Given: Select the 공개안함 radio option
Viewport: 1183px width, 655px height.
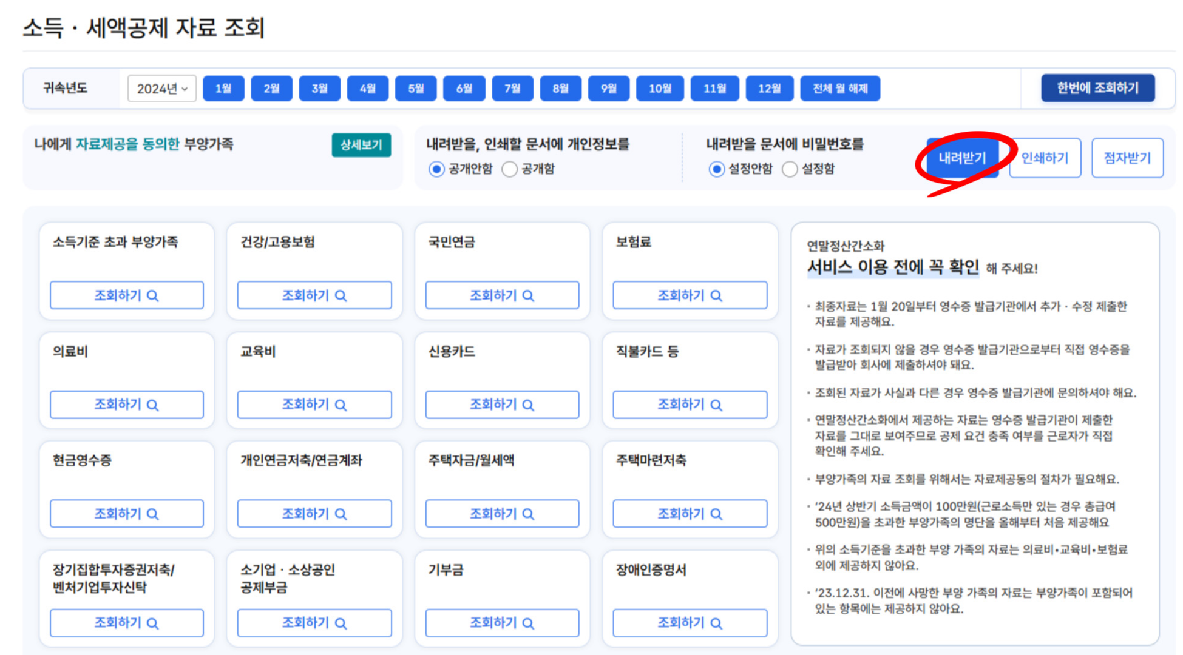Looking at the screenshot, I should click(x=436, y=169).
